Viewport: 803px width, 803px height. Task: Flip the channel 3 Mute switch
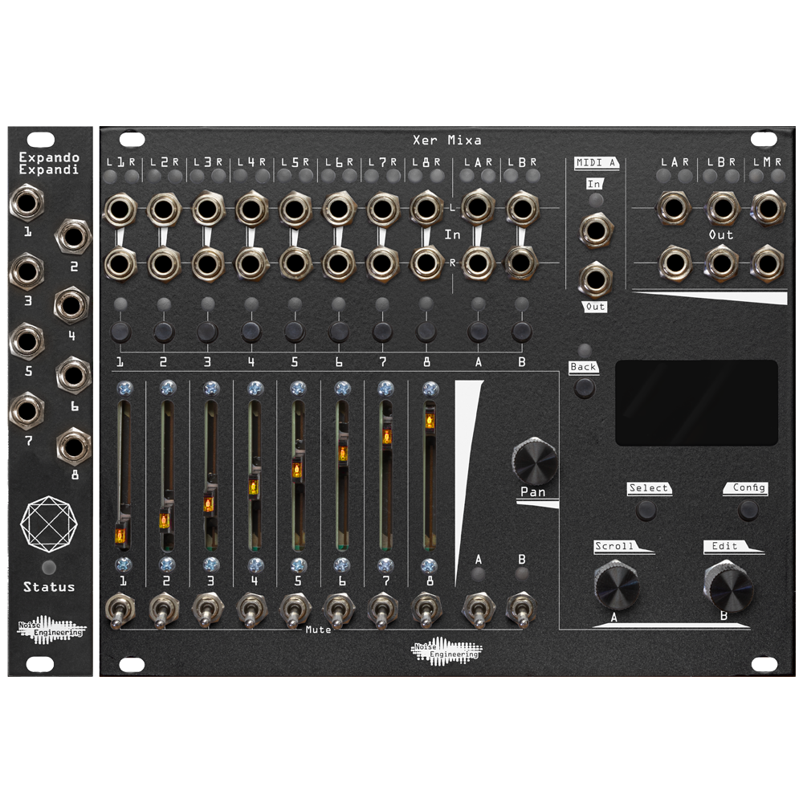point(207,610)
